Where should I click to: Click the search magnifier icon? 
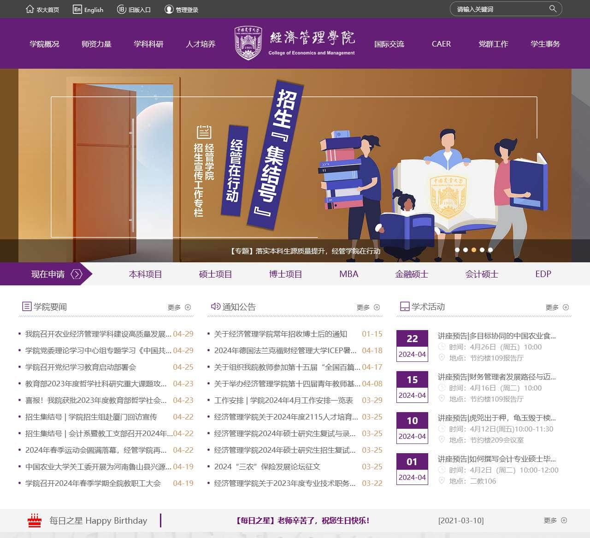[553, 9]
